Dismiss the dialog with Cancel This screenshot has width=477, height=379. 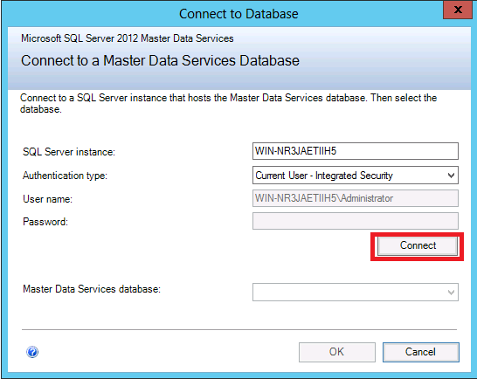(421, 352)
